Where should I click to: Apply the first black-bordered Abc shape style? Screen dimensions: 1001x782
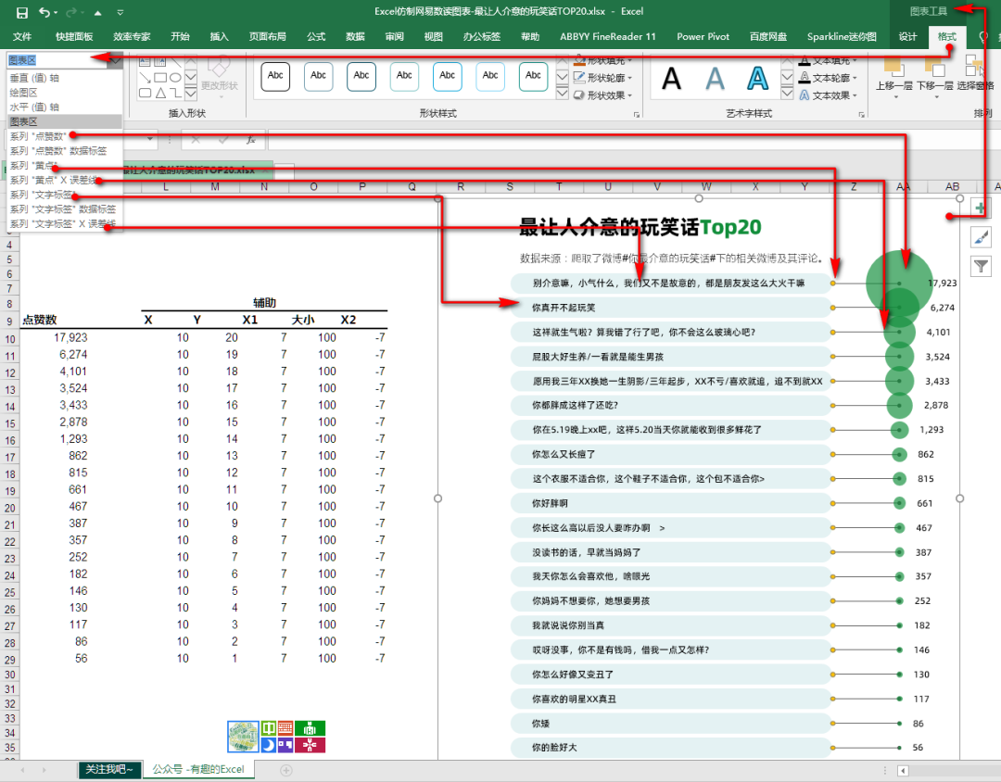[x=275, y=76]
